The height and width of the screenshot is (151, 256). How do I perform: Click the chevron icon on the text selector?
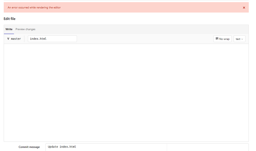pos(242,39)
